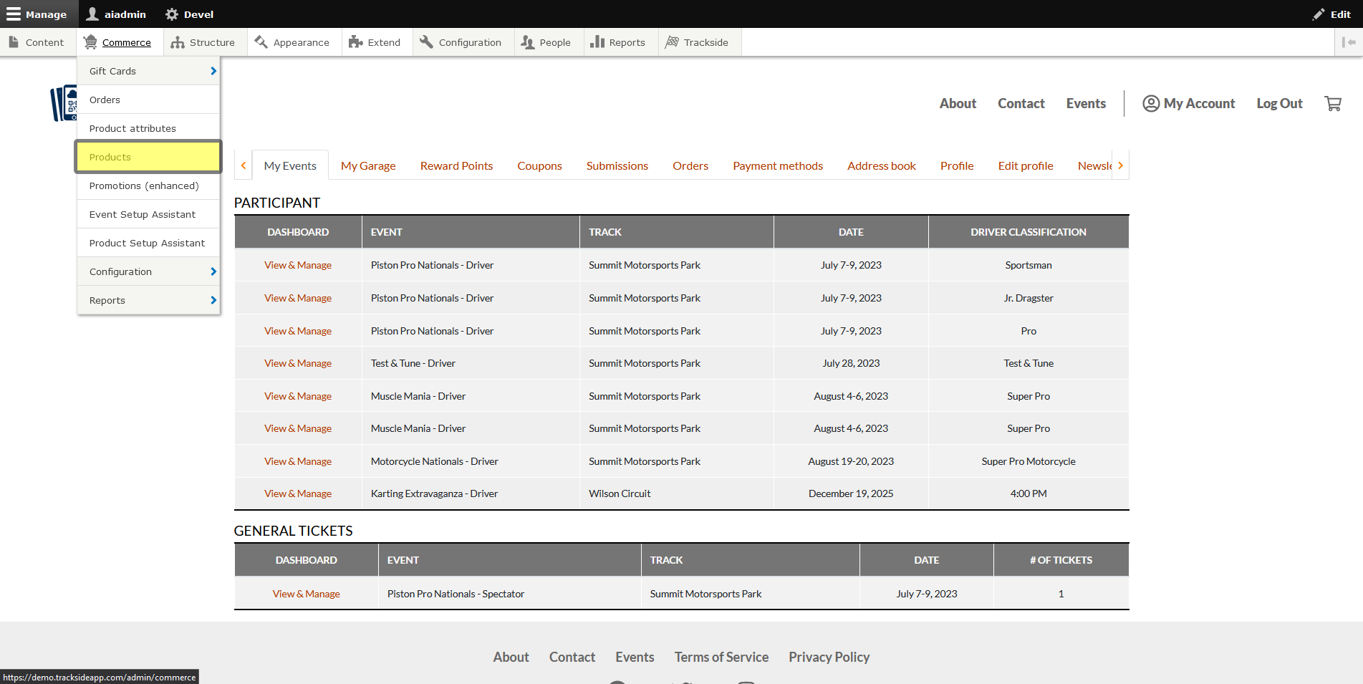View & Manage Piston Pro Nationals - Spectator
Image resolution: width=1363 pixels, height=684 pixels.
[x=307, y=594]
